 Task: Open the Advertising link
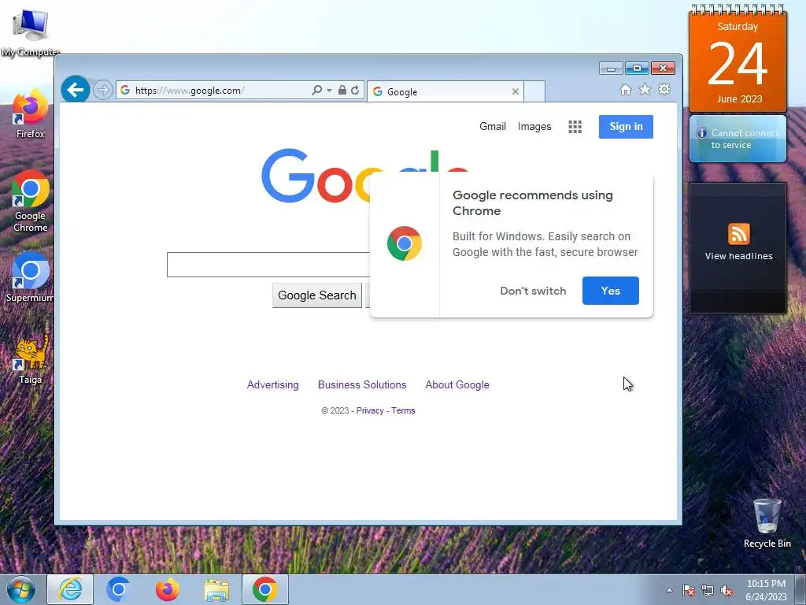272,384
